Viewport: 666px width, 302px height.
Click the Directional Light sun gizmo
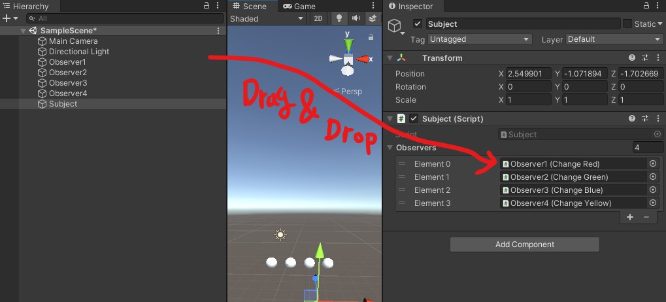tap(280, 235)
